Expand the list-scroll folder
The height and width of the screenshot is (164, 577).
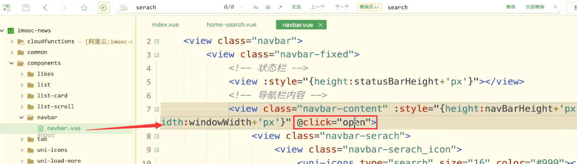tap(22, 107)
